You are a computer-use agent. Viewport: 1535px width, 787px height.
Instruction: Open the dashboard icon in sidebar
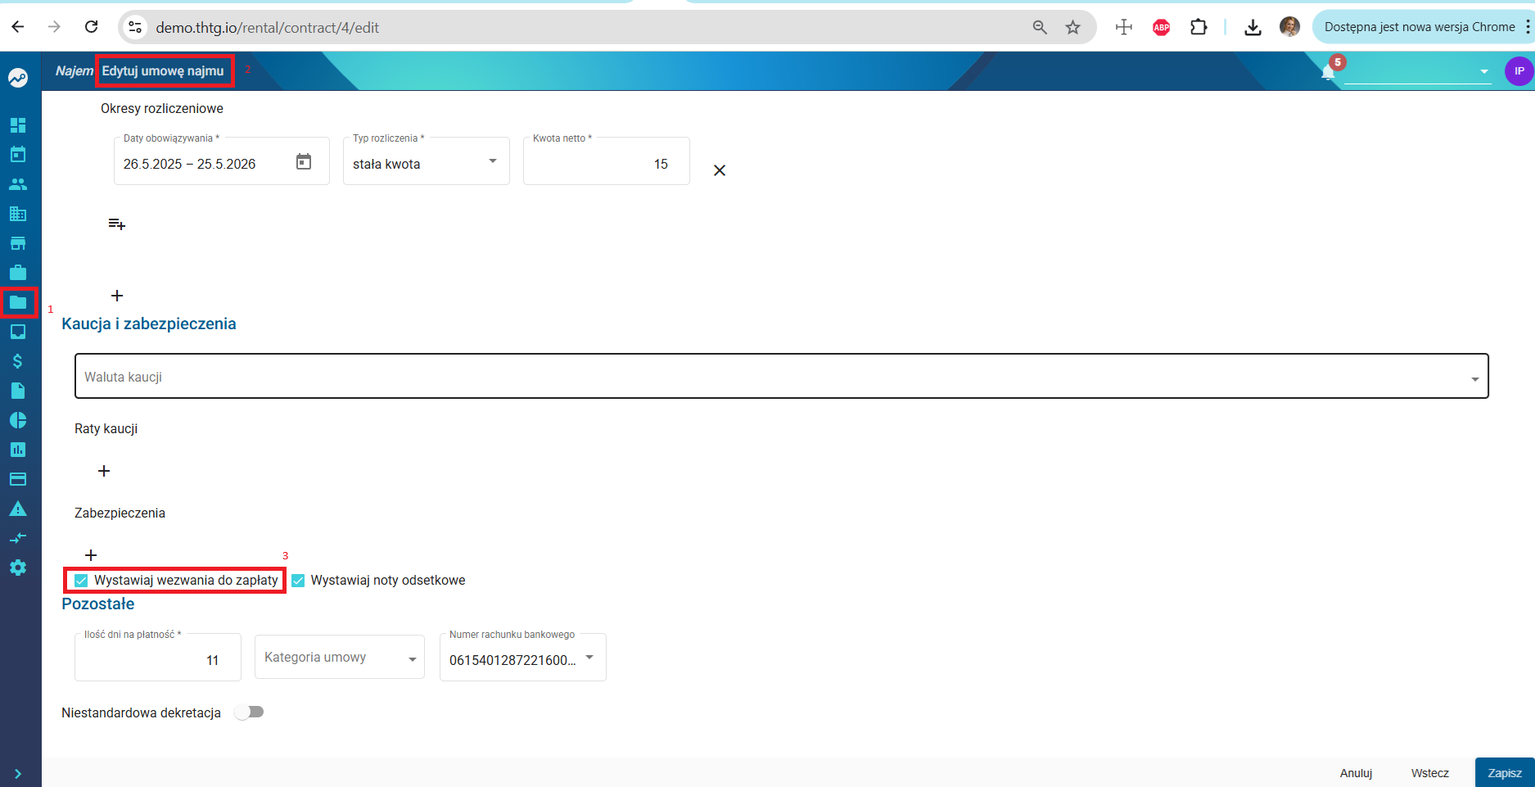[x=17, y=125]
